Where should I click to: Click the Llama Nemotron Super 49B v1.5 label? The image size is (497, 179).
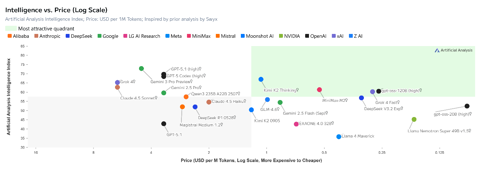tap(439, 131)
